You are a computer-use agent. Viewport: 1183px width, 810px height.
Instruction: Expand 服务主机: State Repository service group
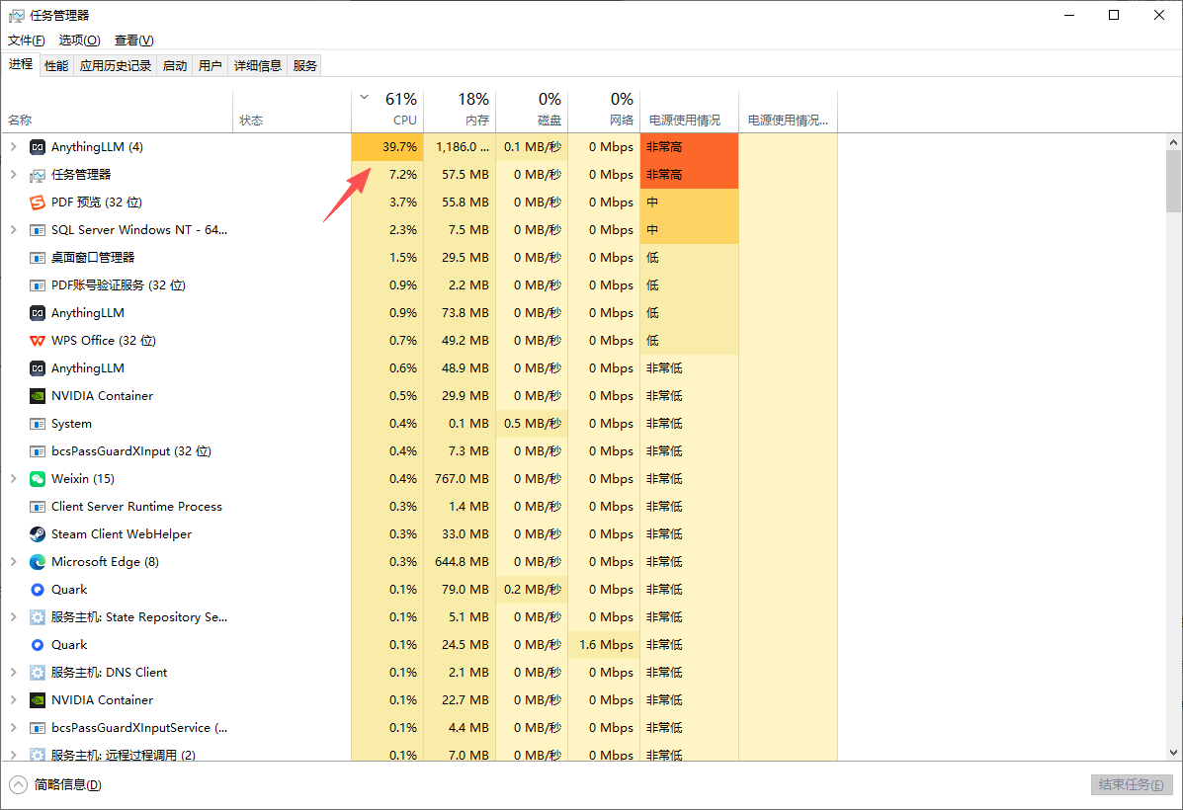[x=13, y=617]
